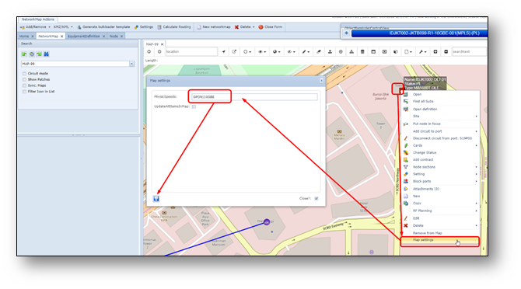The width and height of the screenshot is (521, 289).
Task: Open the MAP-99 combo box dropdown
Action: tap(131, 64)
